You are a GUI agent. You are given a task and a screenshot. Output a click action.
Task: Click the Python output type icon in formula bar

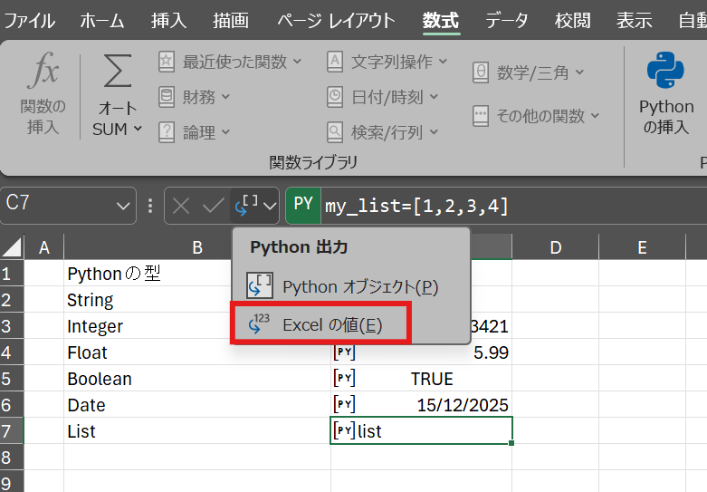246,206
